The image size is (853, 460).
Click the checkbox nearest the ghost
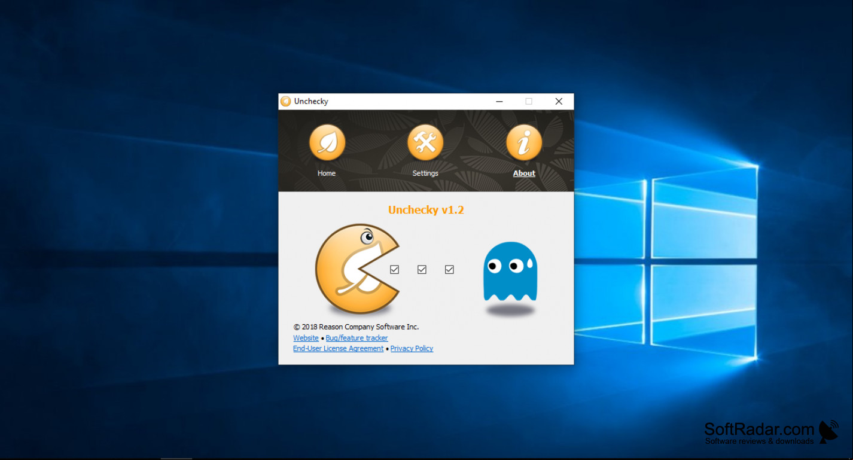tap(449, 270)
